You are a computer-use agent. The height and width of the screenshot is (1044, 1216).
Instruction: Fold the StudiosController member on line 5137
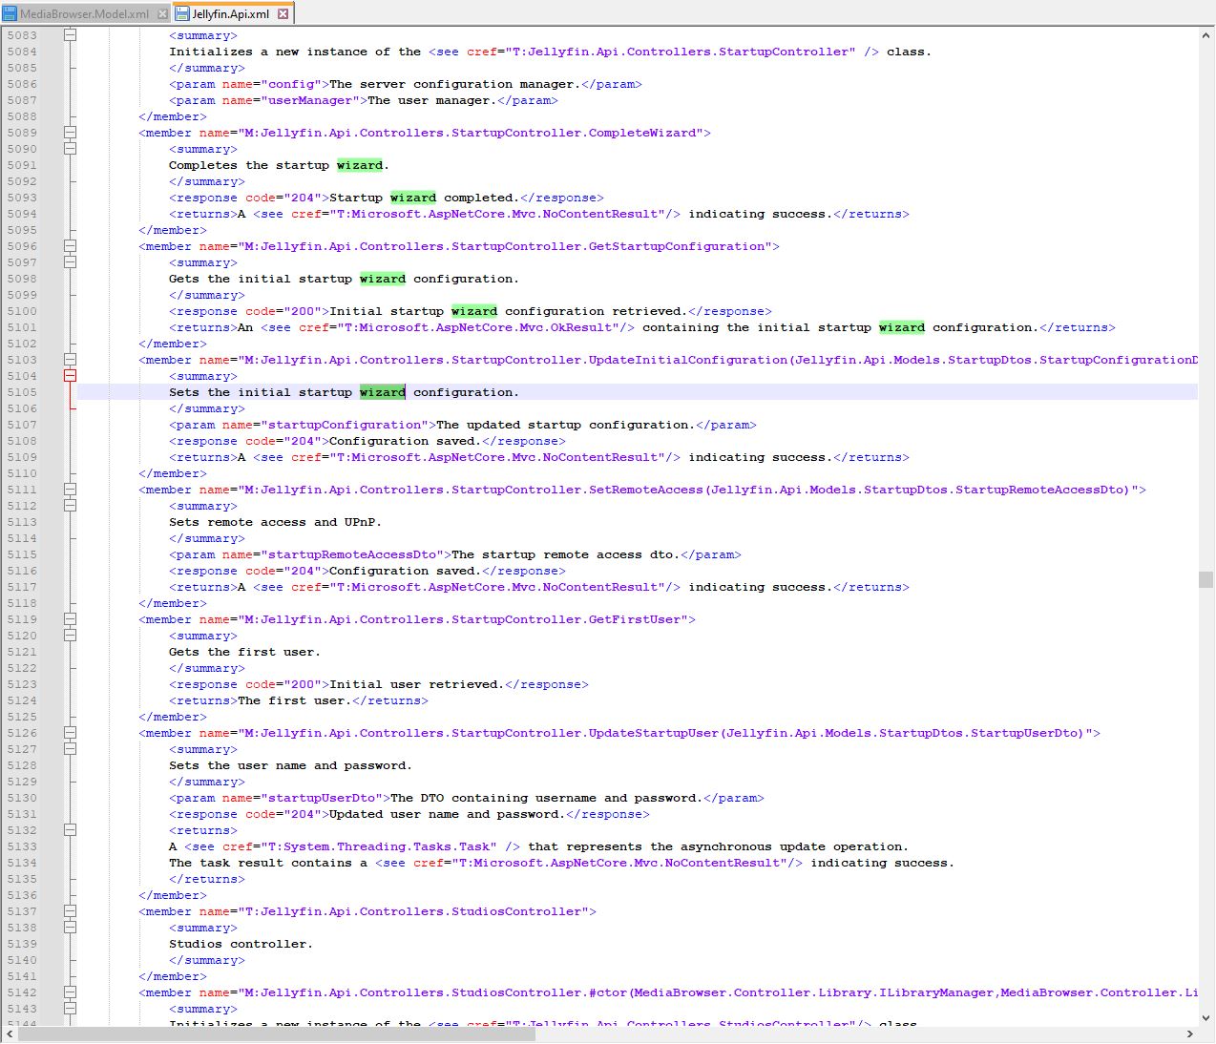tap(70, 911)
